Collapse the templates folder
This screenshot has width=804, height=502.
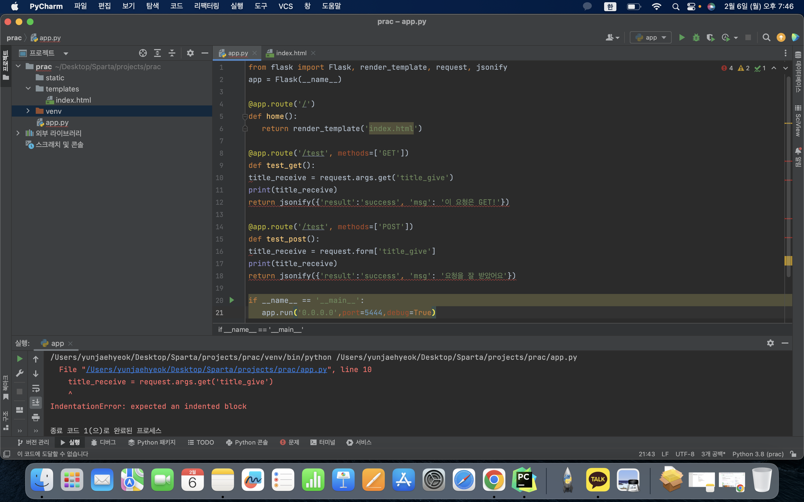click(28, 89)
